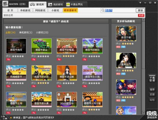Click the magnifier icon in search box

[x=103, y=10]
